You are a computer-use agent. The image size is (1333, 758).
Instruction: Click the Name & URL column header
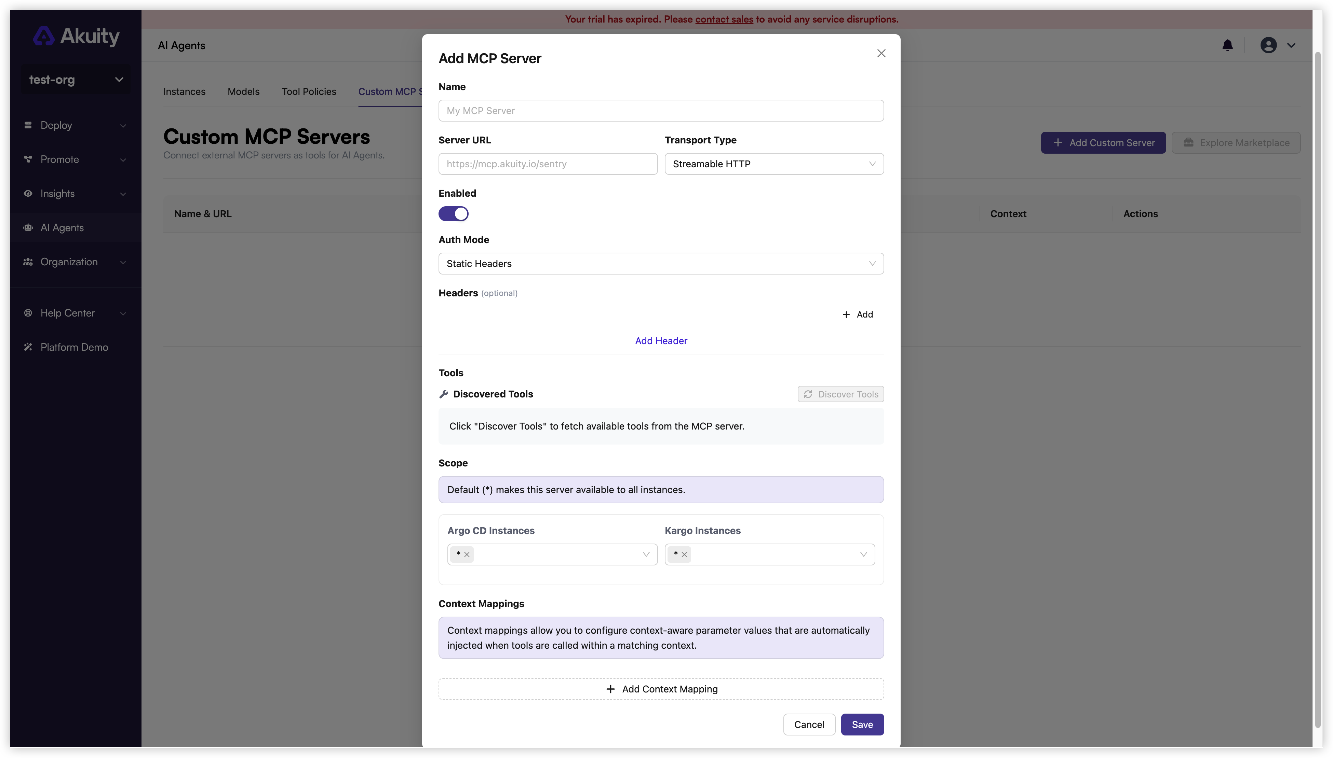[x=203, y=214]
